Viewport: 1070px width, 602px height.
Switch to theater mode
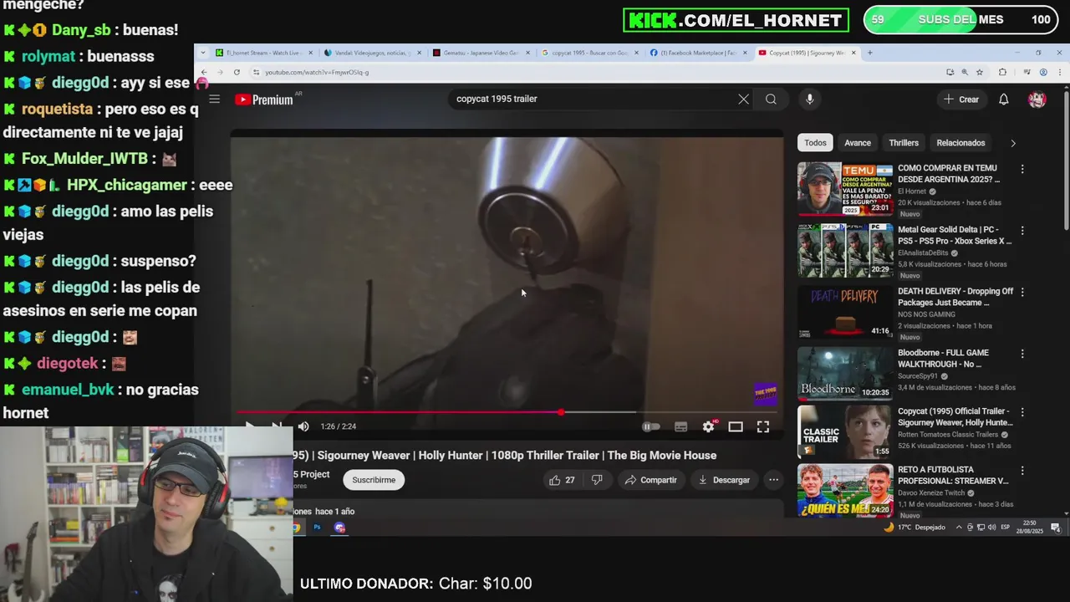736,426
